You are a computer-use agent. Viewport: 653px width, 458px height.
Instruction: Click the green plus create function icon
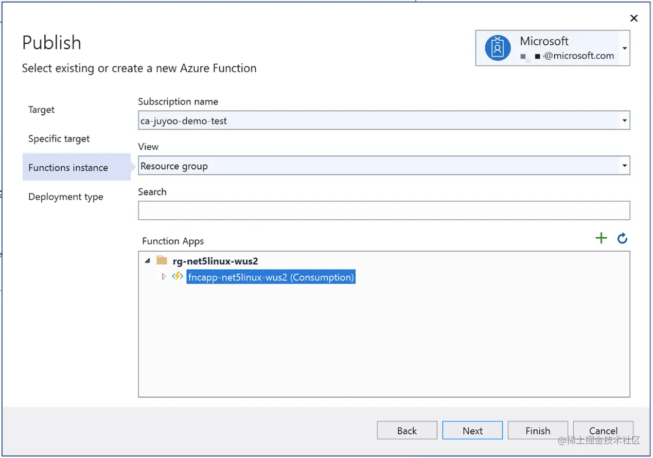(601, 238)
